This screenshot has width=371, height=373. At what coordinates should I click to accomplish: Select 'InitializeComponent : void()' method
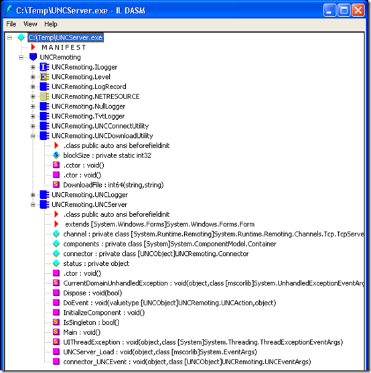click(104, 313)
